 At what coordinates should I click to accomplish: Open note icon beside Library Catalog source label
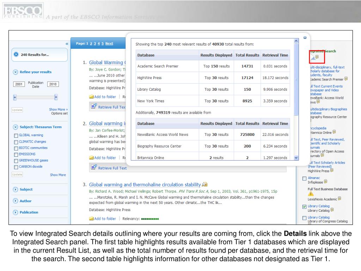click(332, 210)
